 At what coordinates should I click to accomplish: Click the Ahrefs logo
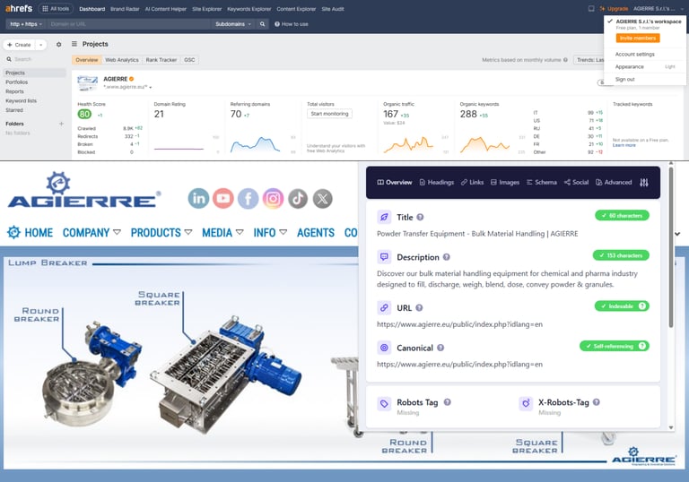click(x=19, y=8)
